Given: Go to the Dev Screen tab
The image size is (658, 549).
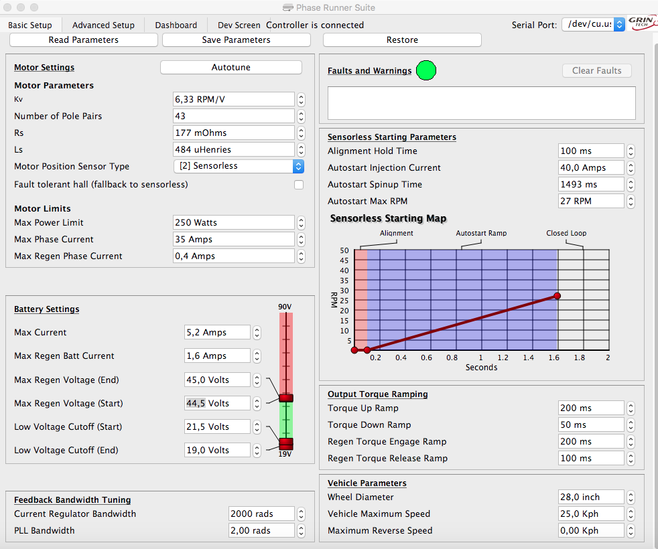Looking at the screenshot, I should [x=239, y=25].
